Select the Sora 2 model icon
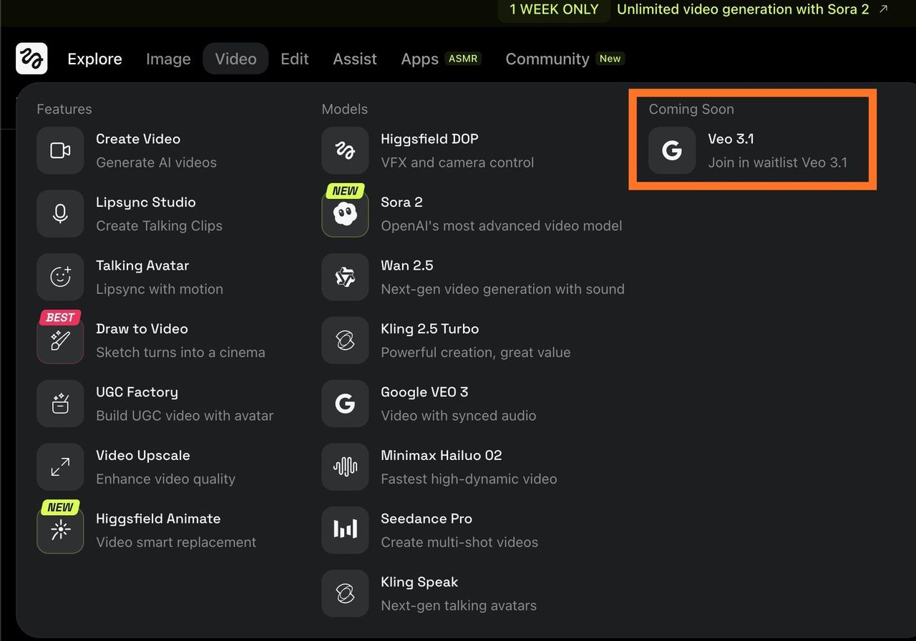This screenshot has height=641, width=916. coord(345,214)
